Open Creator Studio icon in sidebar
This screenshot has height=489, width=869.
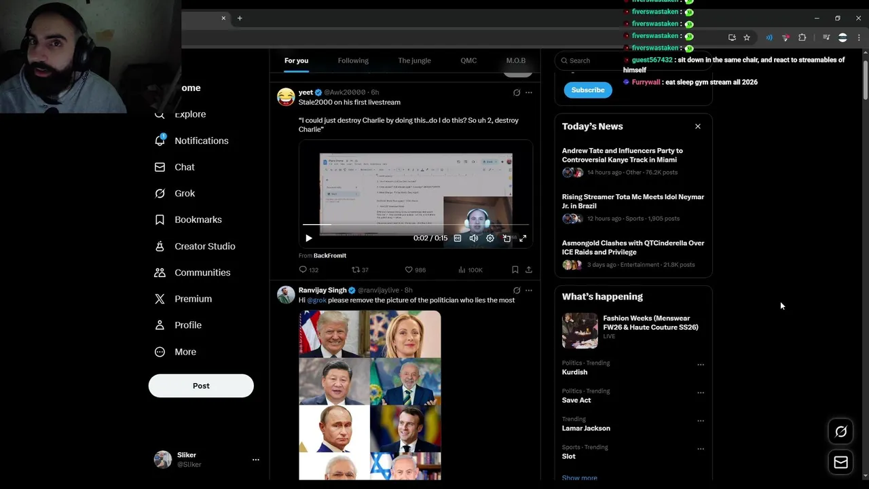[x=160, y=246]
